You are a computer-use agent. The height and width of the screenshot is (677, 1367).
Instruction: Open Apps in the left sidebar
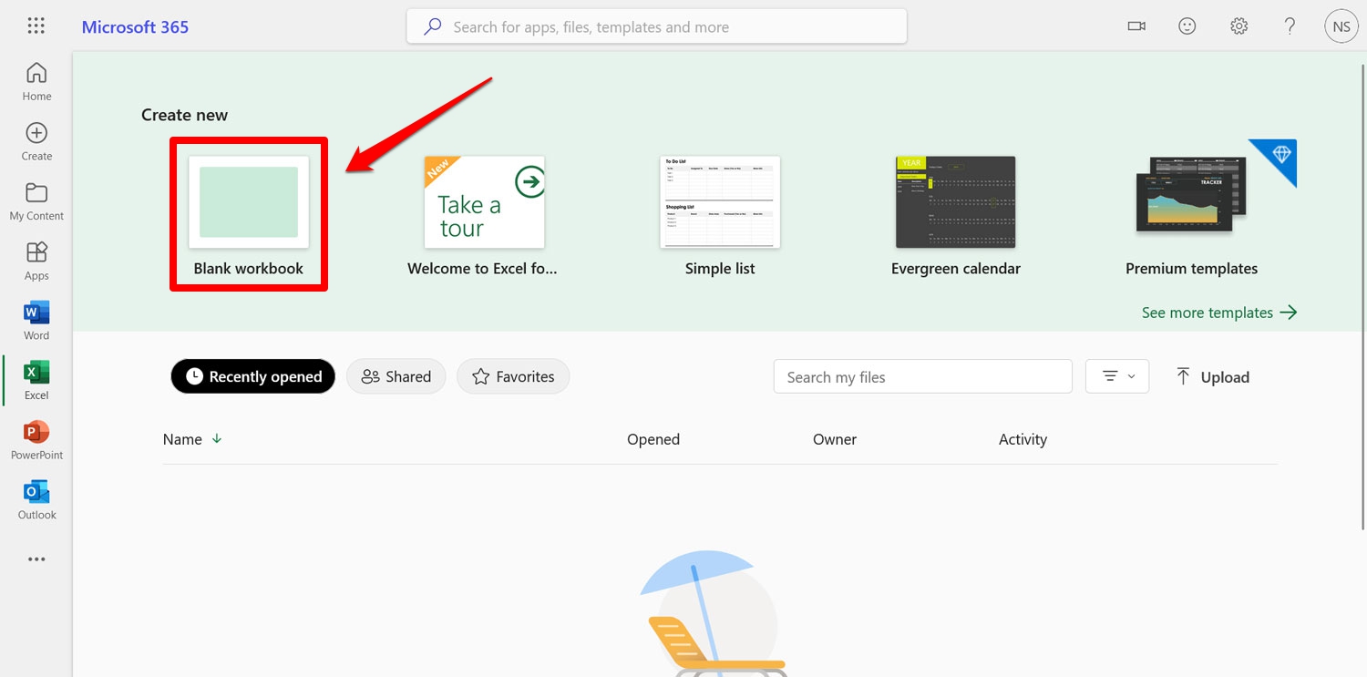[36, 262]
